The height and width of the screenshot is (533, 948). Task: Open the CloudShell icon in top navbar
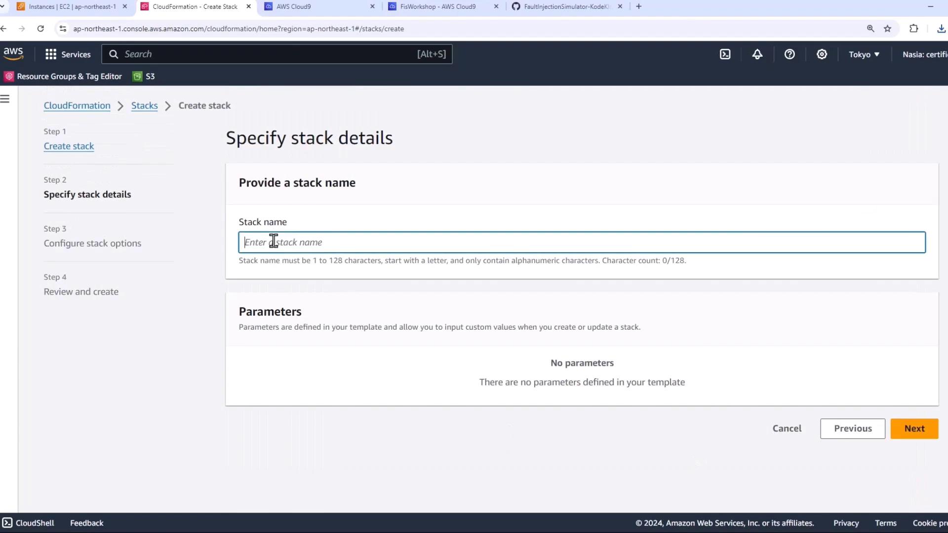(x=725, y=54)
